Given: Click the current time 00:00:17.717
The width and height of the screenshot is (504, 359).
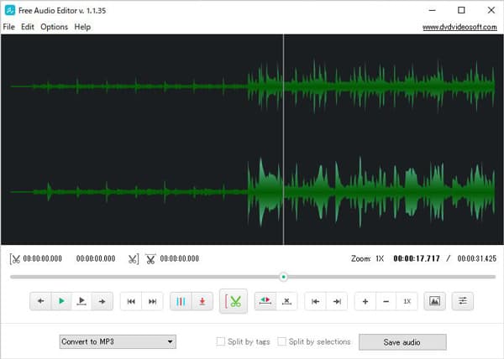Looking at the screenshot, I should coord(417,258).
